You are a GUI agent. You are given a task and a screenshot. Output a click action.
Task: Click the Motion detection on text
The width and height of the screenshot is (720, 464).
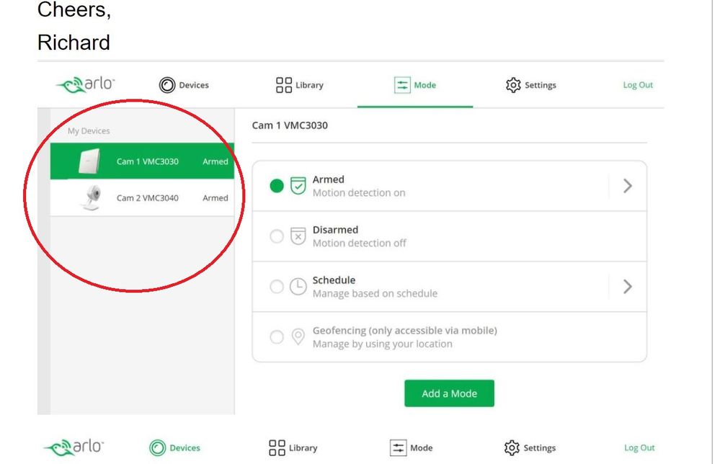pyautogui.click(x=359, y=193)
